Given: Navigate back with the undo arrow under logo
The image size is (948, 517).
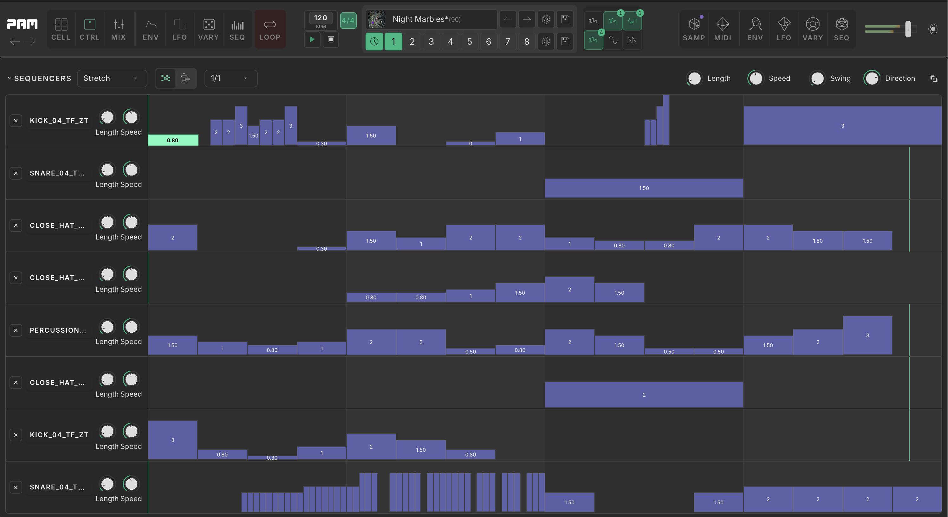Looking at the screenshot, I should point(15,41).
